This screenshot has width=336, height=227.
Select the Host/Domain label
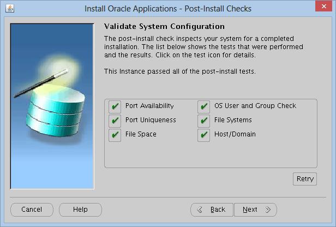click(235, 134)
